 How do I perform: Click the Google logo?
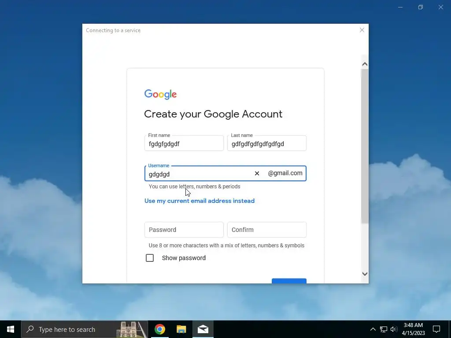(160, 94)
